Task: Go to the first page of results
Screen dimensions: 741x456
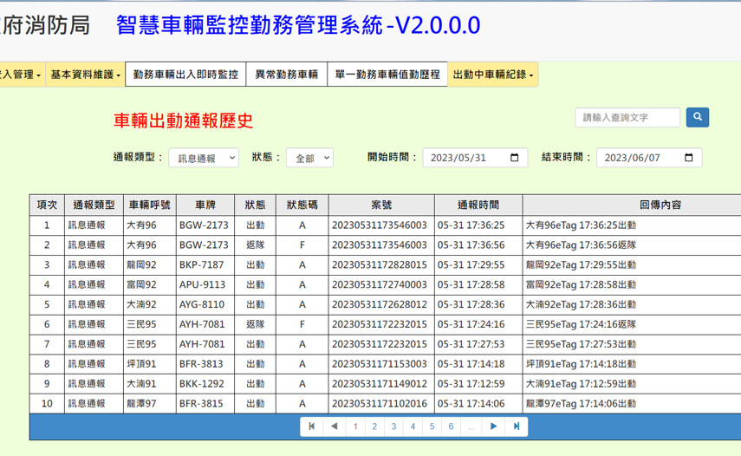Action: coord(312,427)
